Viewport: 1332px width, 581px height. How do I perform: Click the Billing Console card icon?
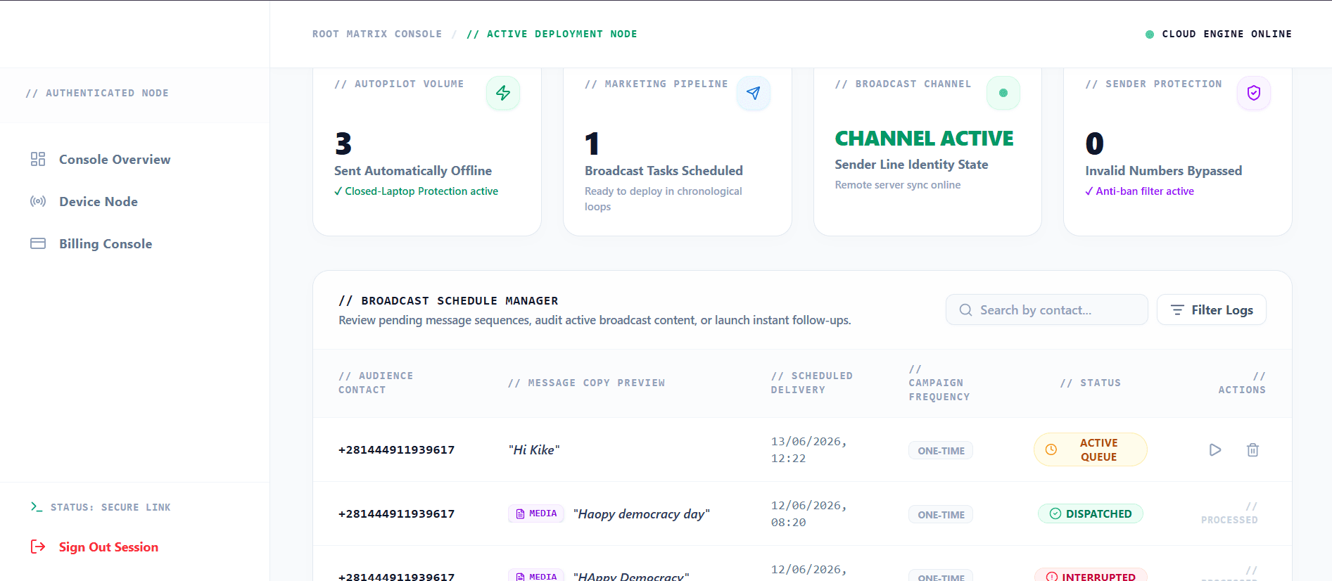[38, 243]
